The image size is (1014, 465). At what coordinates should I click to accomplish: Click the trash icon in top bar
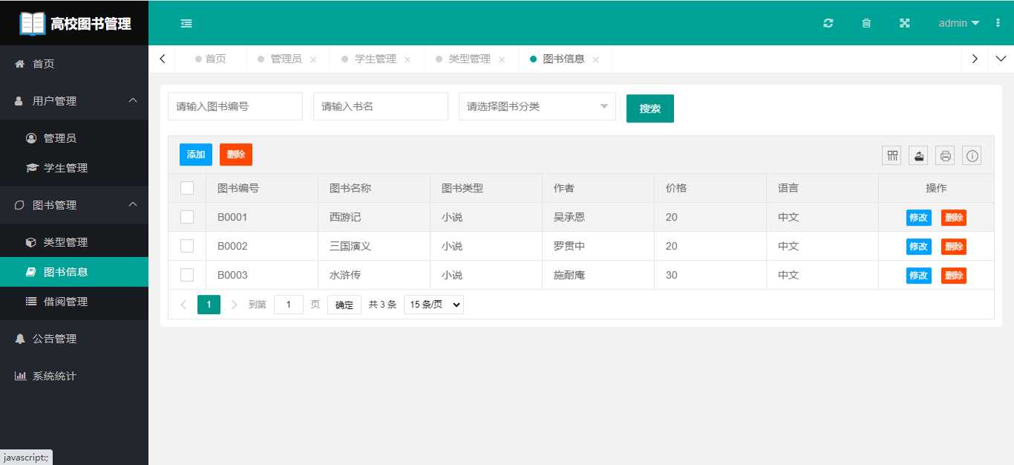(x=866, y=23)
